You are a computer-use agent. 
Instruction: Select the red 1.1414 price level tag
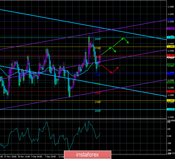tap(171, 55)
